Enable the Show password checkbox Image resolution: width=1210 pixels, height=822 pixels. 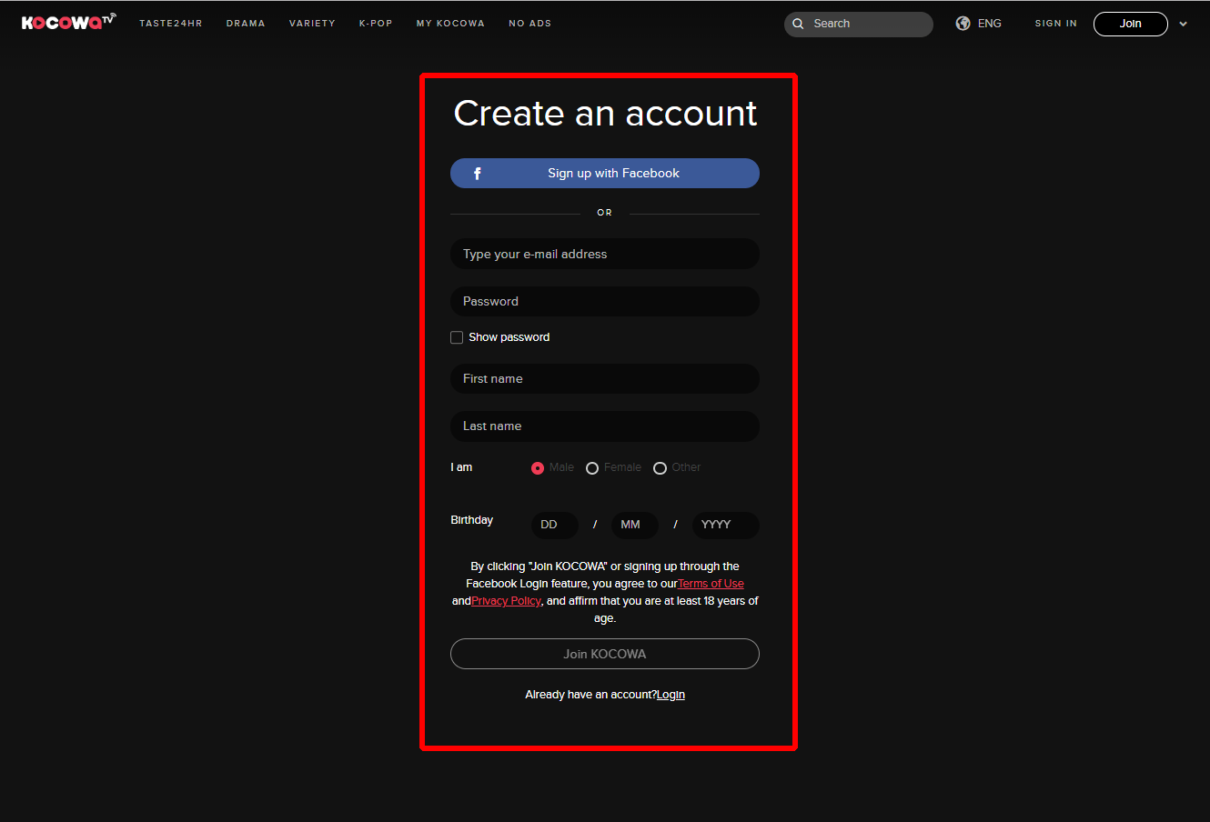tap(457, 337)
